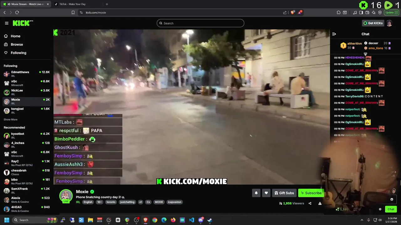Open the hamburger sidebar menu

click(7, 23)
